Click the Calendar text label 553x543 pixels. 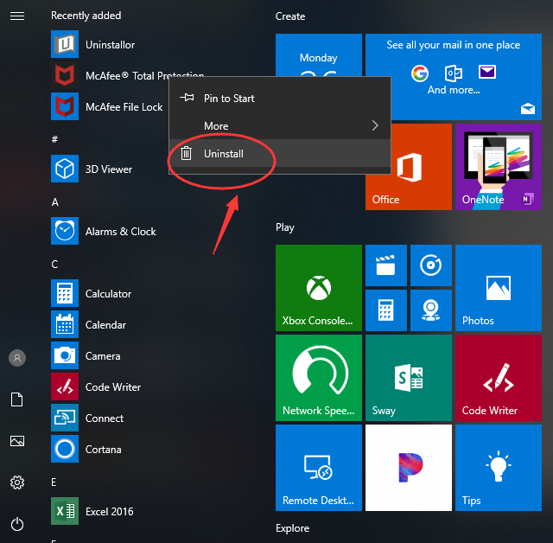point(105,325)
